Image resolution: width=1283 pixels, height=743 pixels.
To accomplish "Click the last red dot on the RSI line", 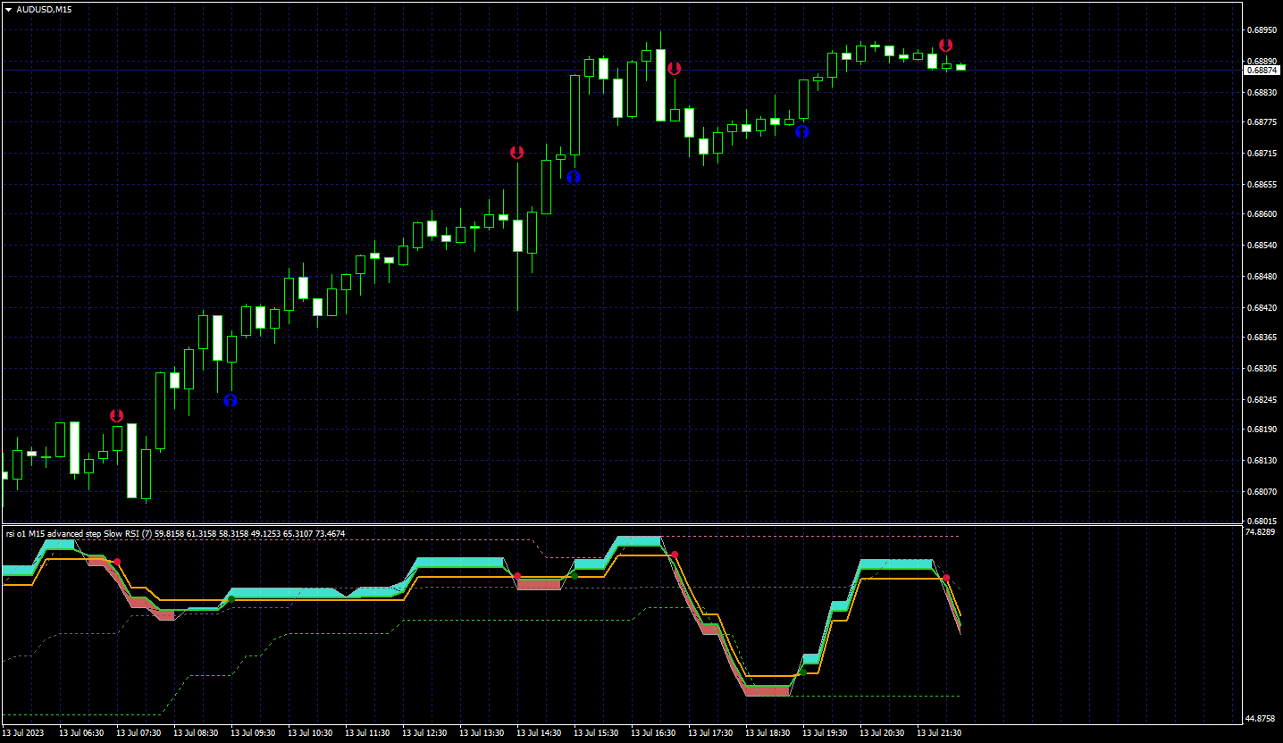I will (x=946, y=579).
